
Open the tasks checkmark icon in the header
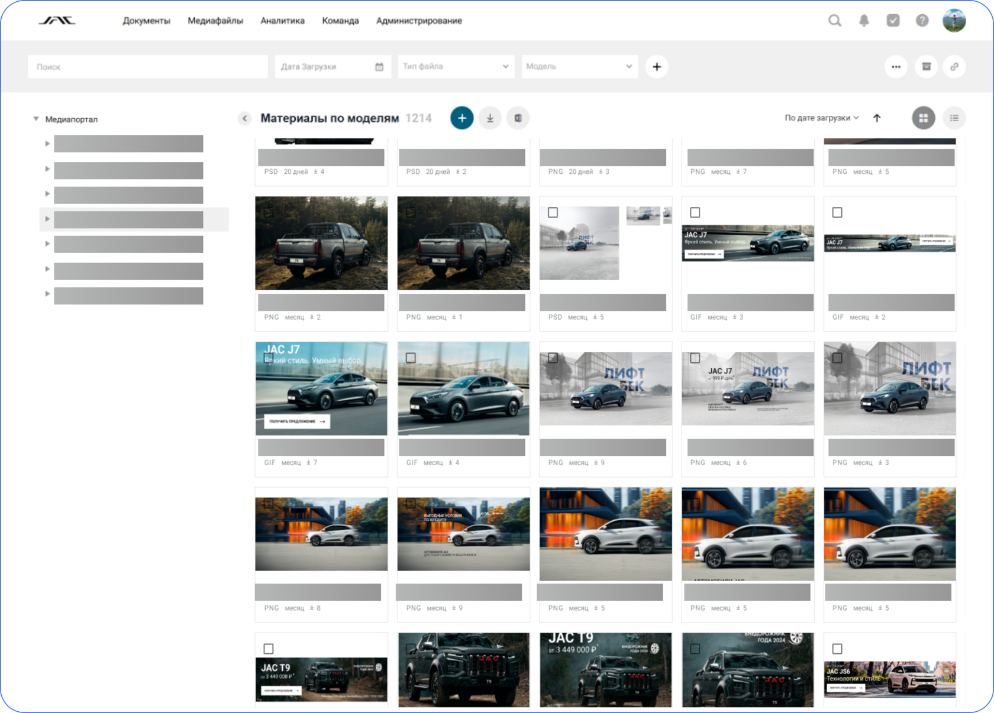pyautogui.click(x=893, y=21)
